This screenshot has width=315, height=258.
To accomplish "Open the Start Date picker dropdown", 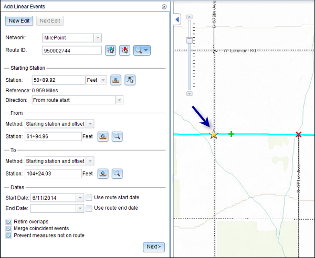I will (x=80, y=198).
